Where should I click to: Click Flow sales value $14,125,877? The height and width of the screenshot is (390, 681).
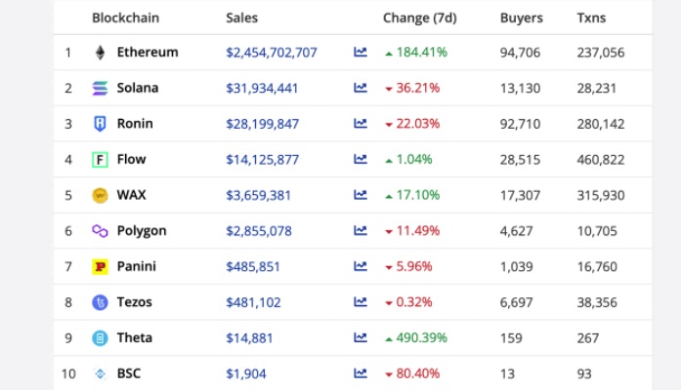pos(262,160)
